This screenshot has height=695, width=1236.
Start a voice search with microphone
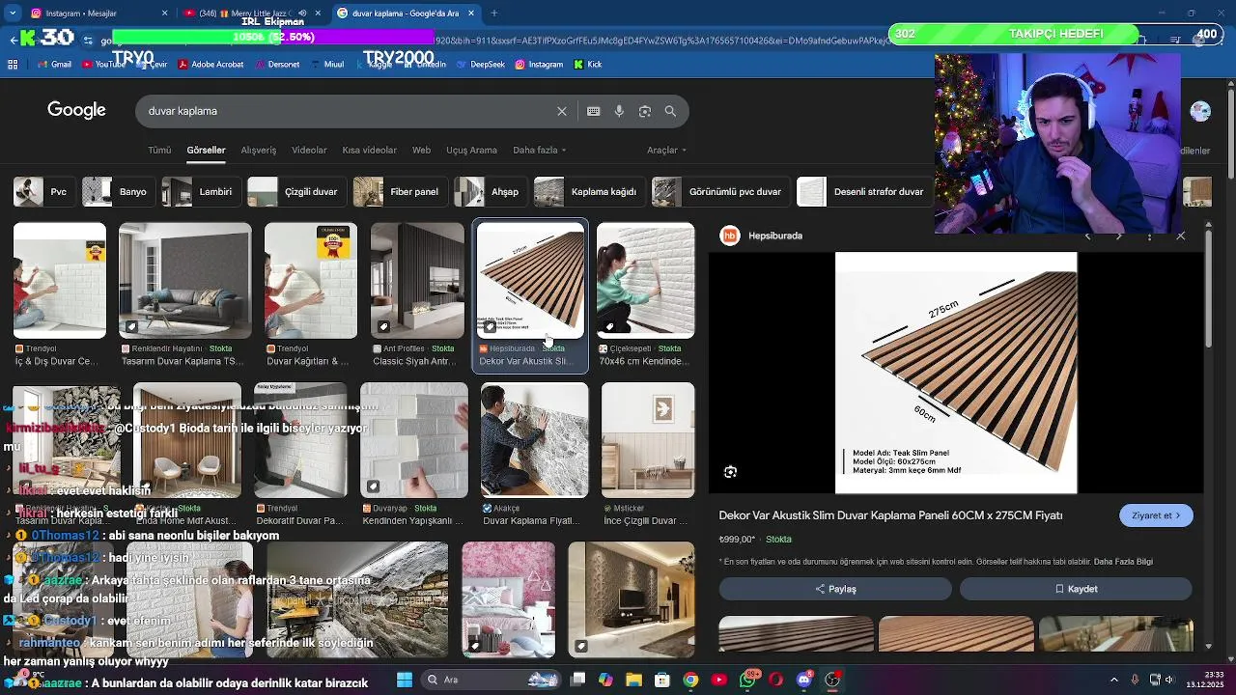(x=619, y=111)
